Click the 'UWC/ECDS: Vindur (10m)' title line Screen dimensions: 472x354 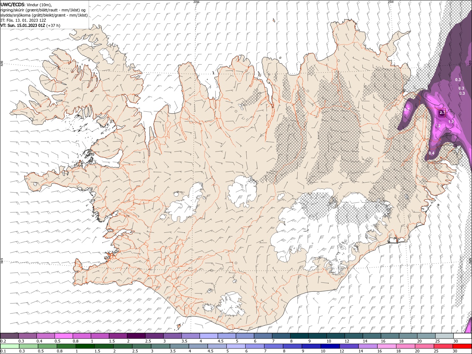tap(26, 5)
